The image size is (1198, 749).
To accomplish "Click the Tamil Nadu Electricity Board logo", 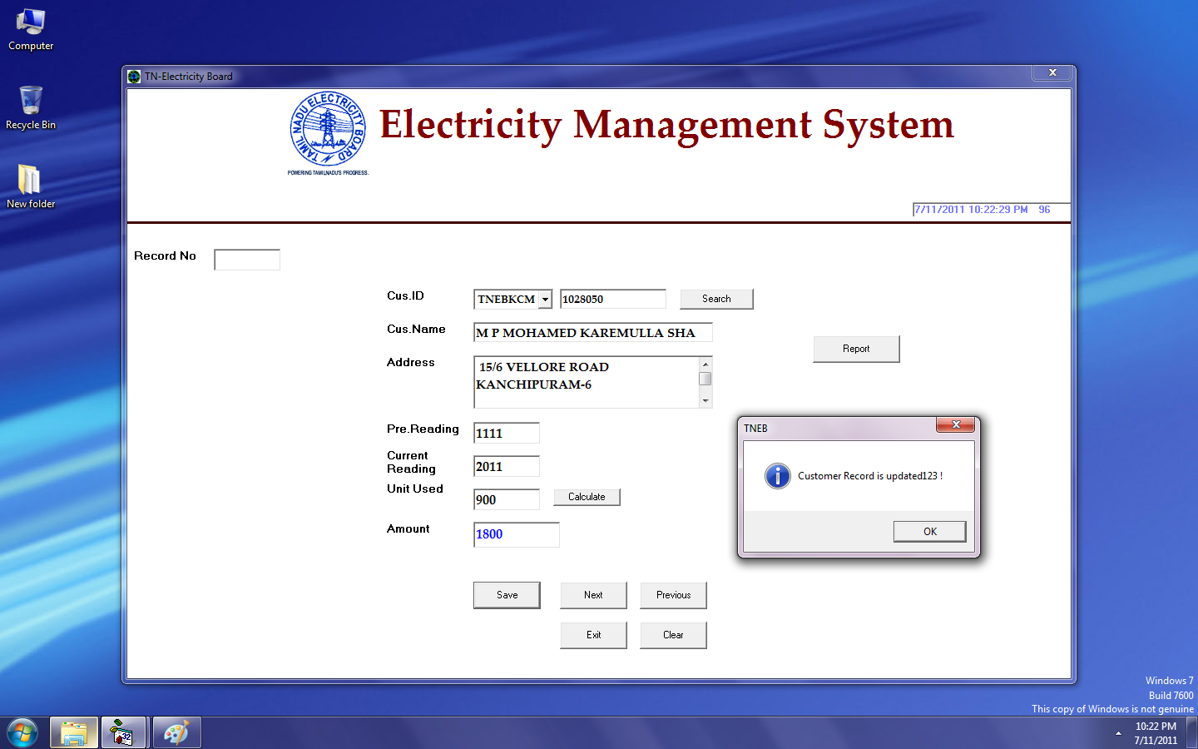I will click(328, 133).
